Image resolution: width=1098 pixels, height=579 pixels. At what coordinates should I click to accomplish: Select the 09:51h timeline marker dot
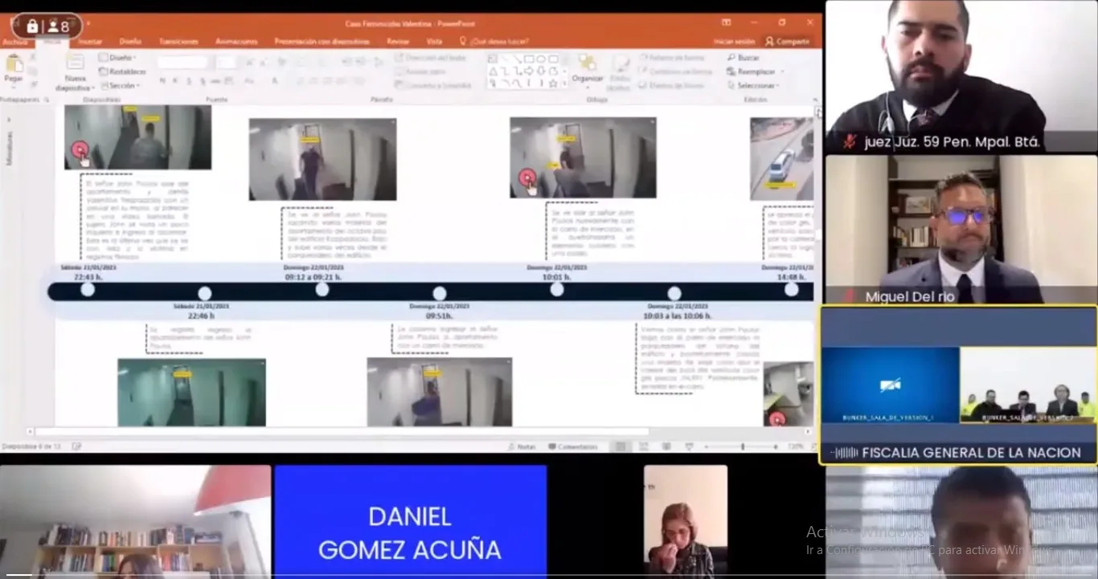(439, 293)
